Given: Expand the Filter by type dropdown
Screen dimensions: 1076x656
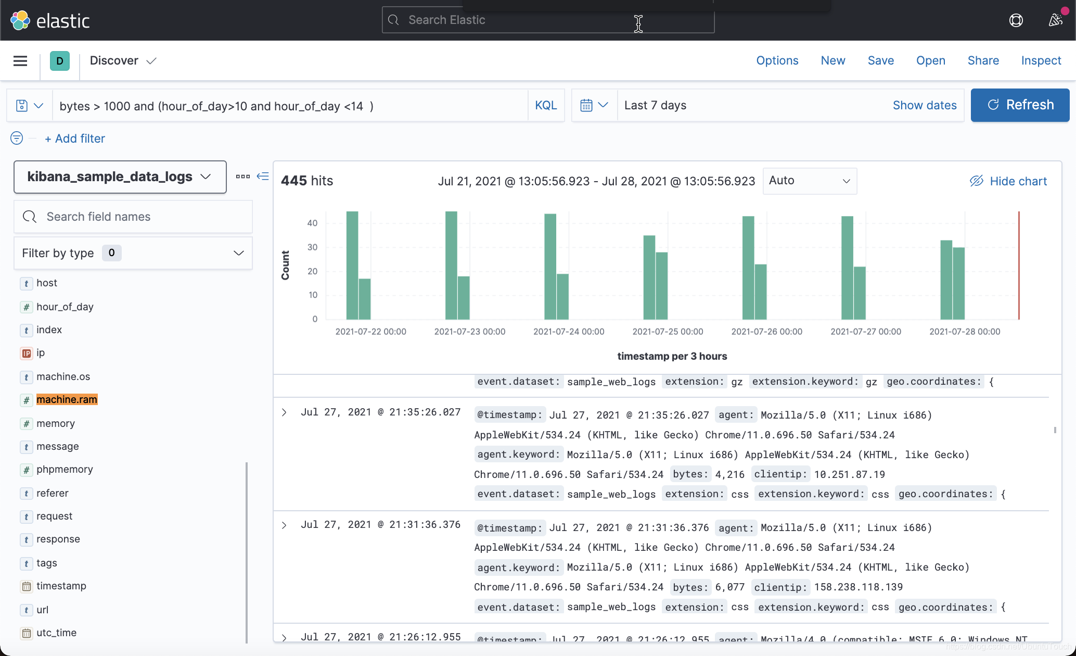Looking at the screenshot, I should tap(133, 253).
